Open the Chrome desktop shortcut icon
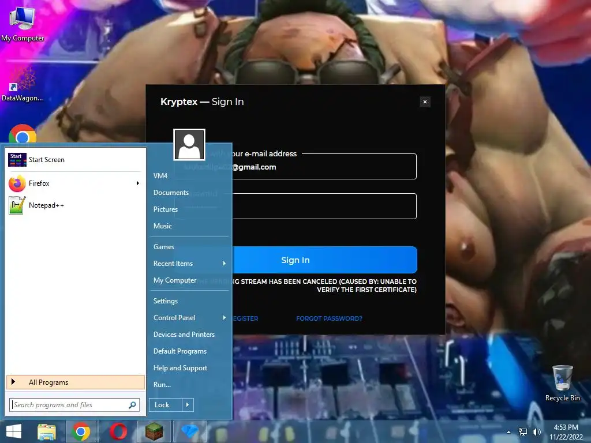Screen dimensions: 591x443 pyautogui.click(x=23, y=134)
